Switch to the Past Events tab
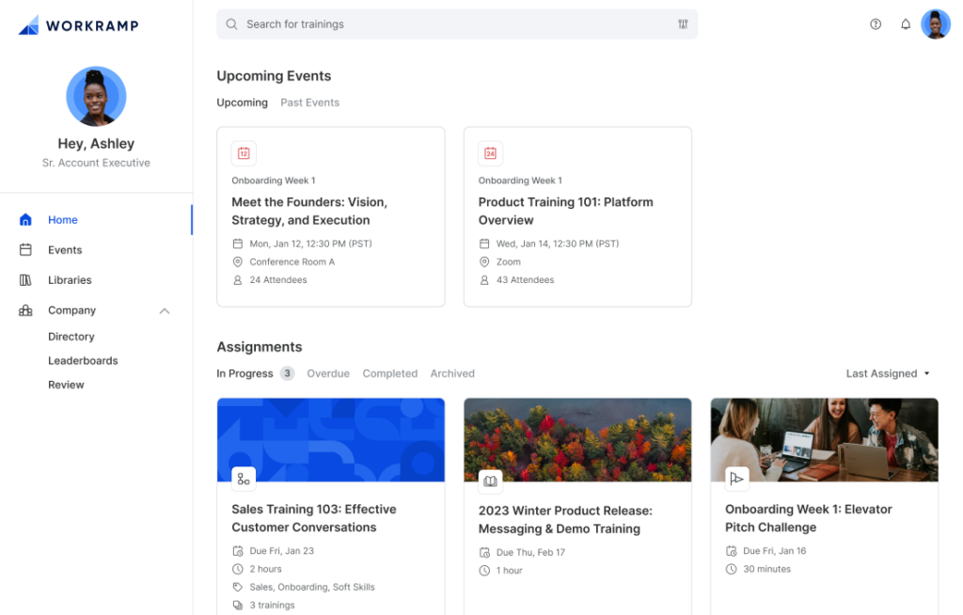 [x=309, y=102]
